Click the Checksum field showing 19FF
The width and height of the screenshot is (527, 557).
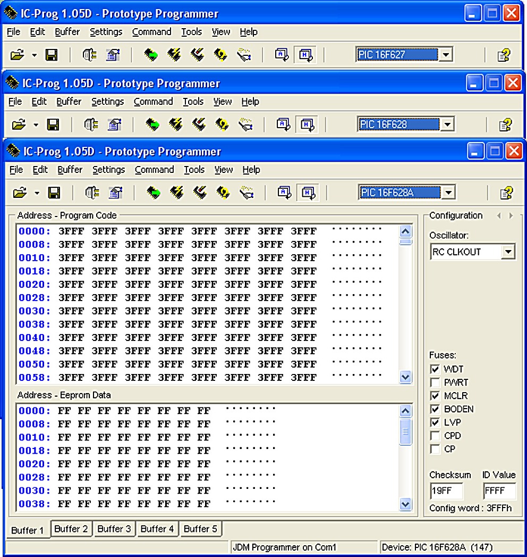[x=446, y=491]
